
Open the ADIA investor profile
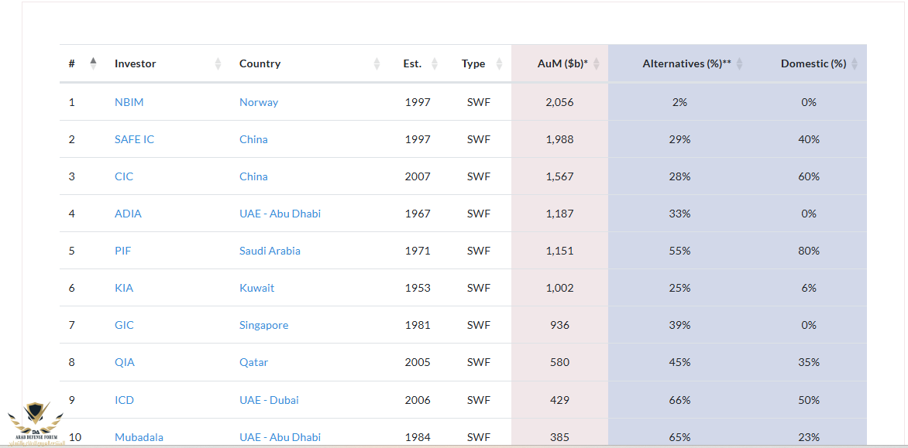[x=128, y=214]
